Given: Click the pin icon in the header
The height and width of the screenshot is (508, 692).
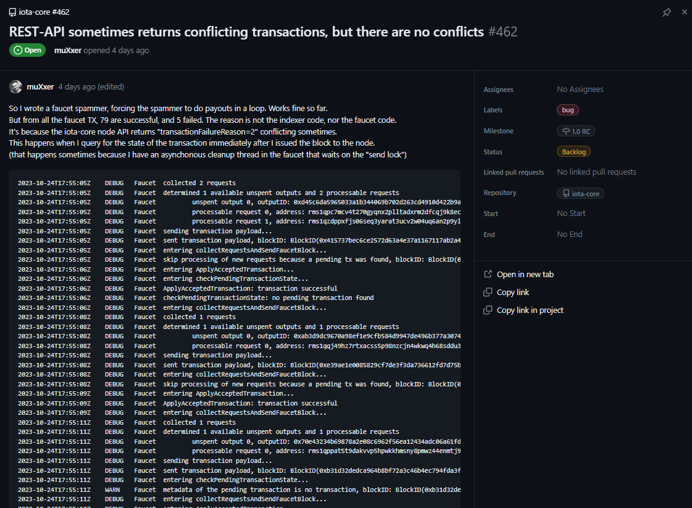Looking at the screenshot, I should click(667, 12).
